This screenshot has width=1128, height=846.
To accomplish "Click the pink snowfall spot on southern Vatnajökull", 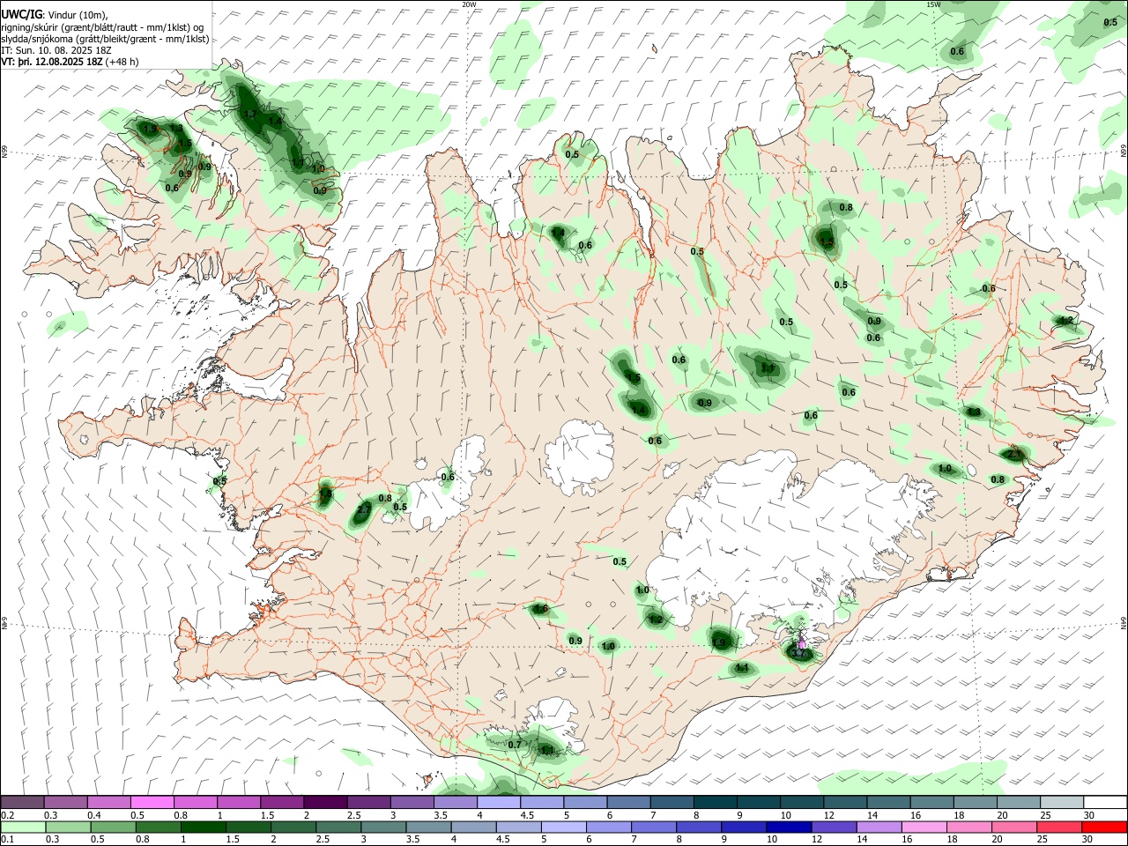I will [x=801, y=644].
